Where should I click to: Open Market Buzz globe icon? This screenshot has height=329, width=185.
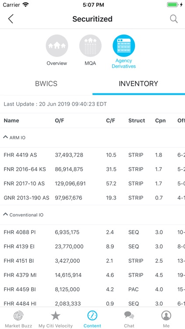pyautogui.click(x=18, y=316)
